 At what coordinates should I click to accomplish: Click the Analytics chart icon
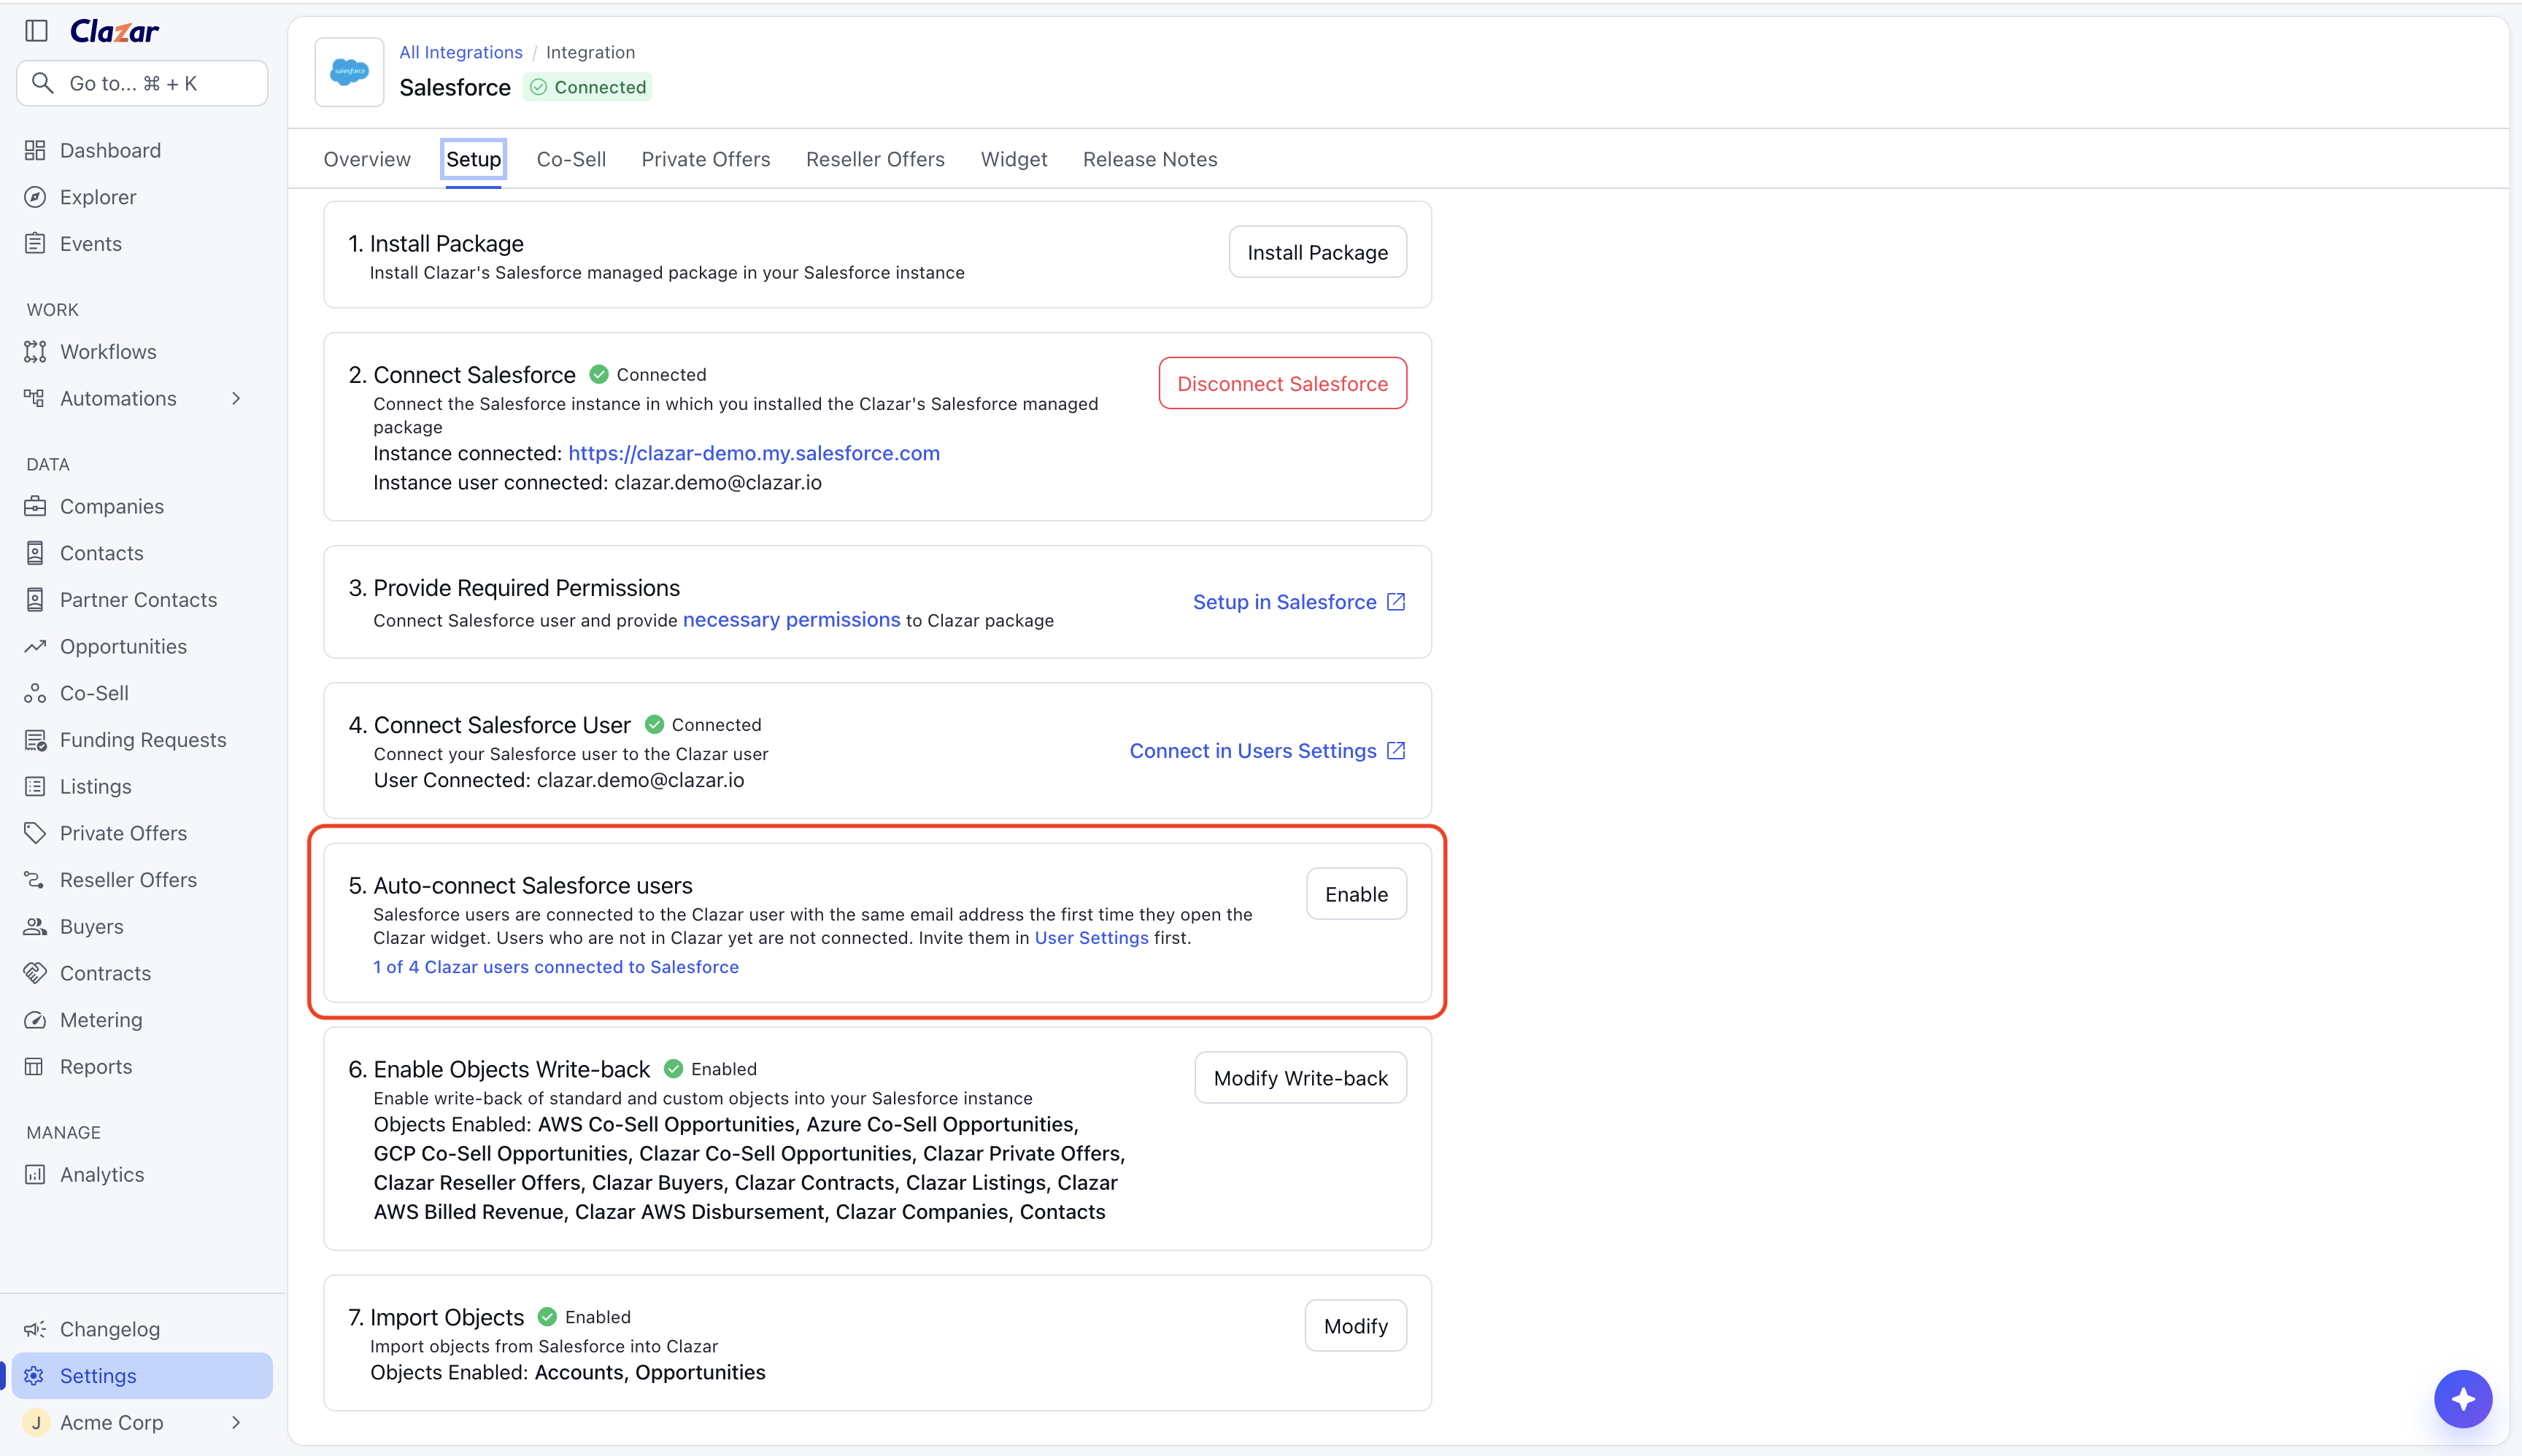[x=35, y=1175]
